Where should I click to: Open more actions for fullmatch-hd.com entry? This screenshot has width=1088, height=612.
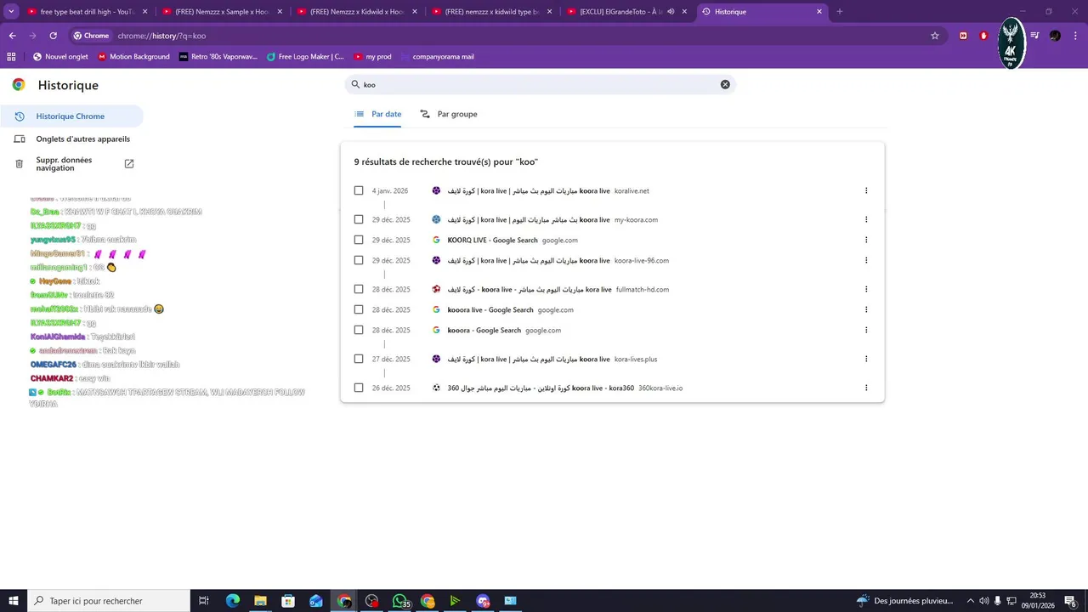click(x=866, y=289)
